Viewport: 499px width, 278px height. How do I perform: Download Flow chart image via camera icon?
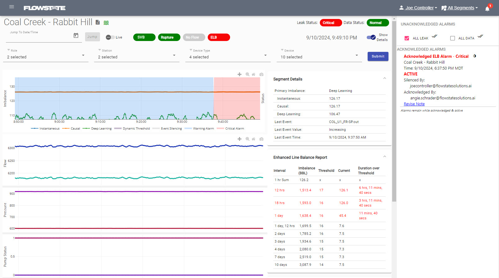pos(261,139)
